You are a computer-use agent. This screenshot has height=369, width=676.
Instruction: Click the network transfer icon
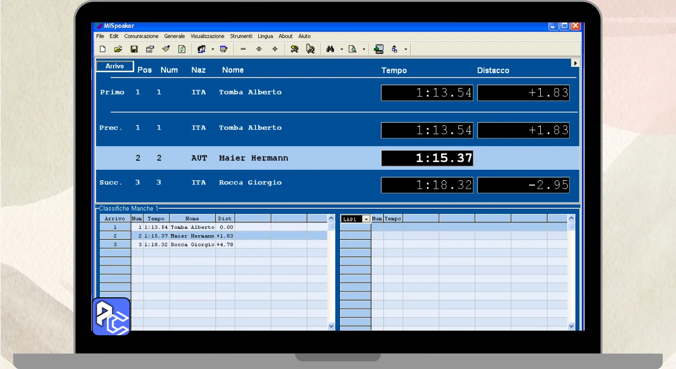(x=395, y=49)
